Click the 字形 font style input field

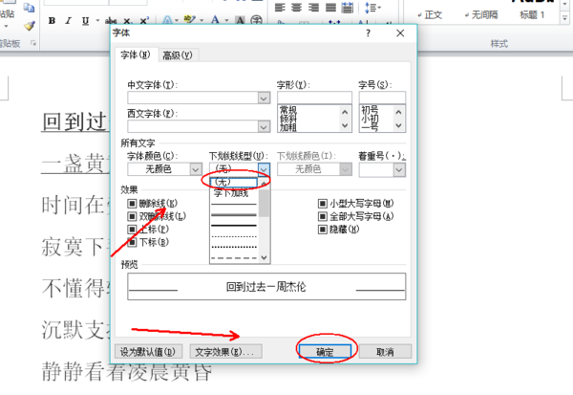click(314, 99)
